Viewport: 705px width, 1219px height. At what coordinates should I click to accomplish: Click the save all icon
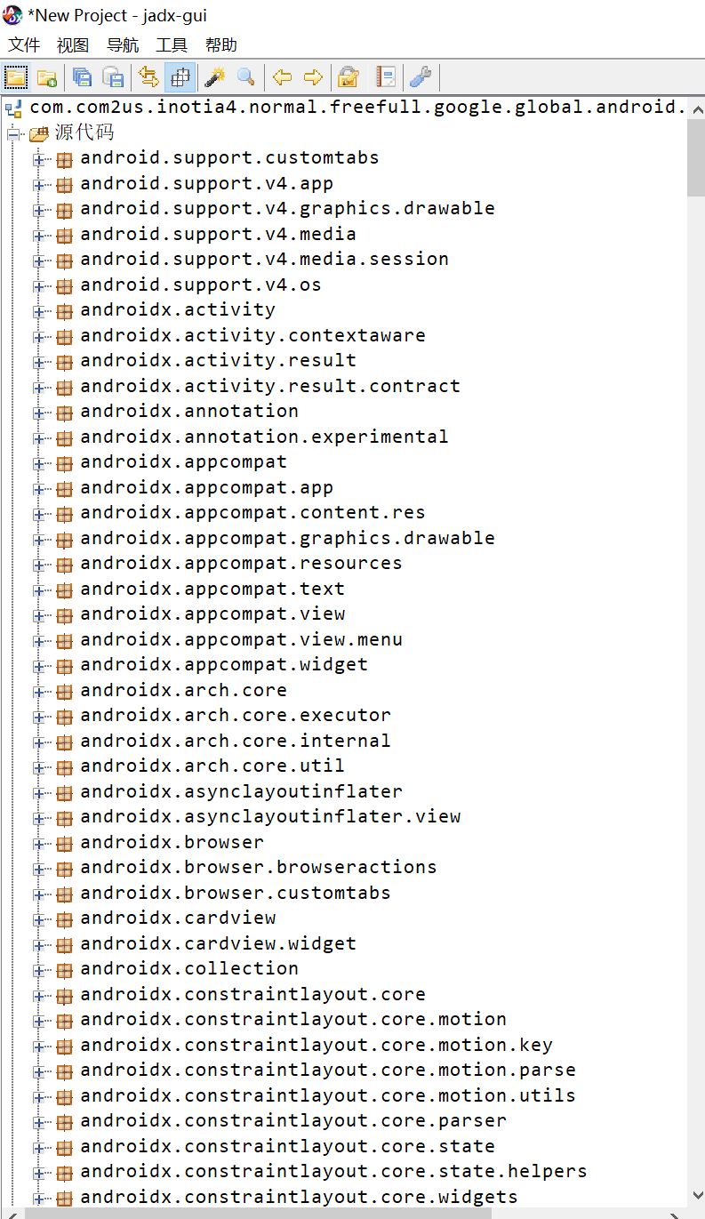point(82,77)
